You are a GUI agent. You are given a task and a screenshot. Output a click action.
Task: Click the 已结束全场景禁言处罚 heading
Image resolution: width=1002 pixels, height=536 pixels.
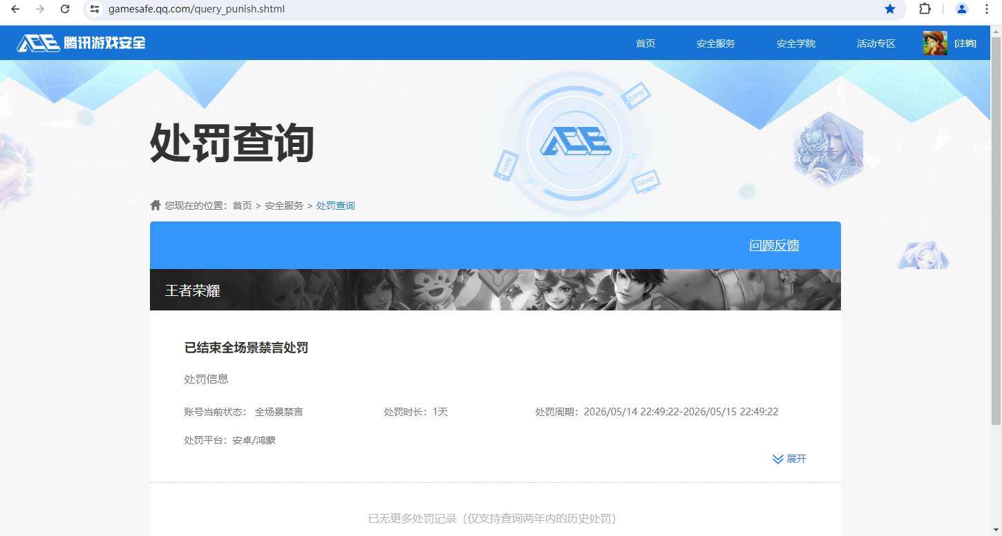pos(246,348)
